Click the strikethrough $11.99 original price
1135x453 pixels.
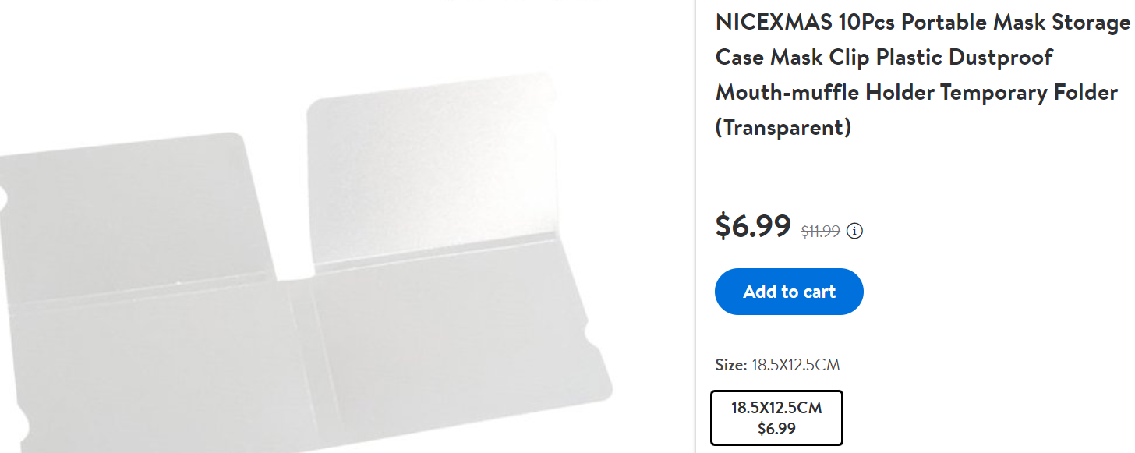(820, 231)
